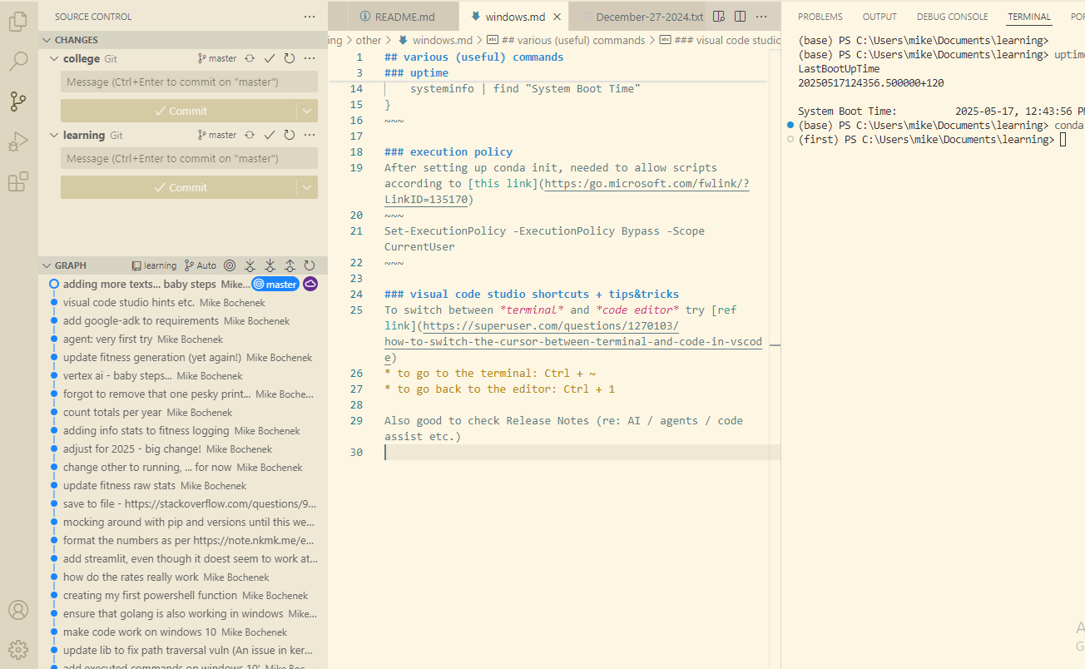1085x669 pixels.
Task: Open the Search view
Action: (18, 62)
